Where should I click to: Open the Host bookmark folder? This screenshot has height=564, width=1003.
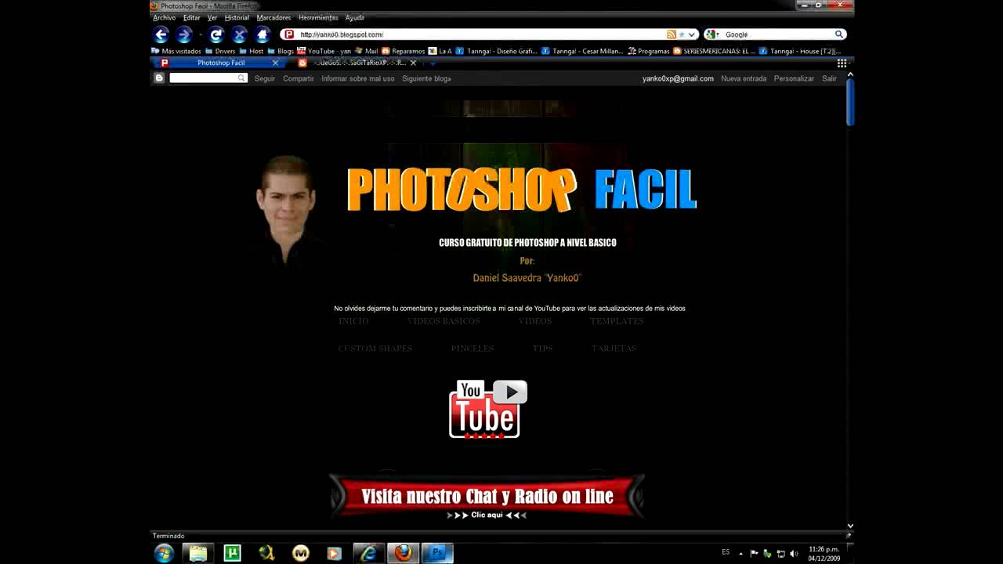click(x=251, y=51)
